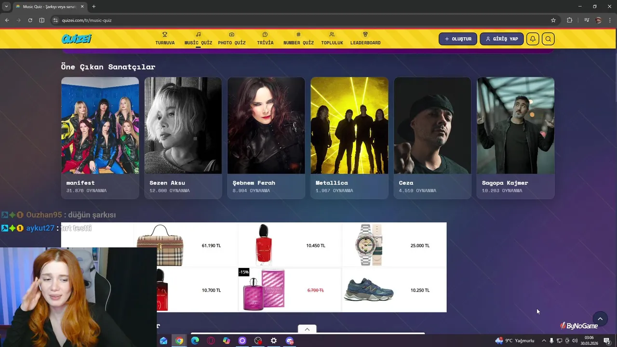
Task: Click the wristwatch ad 25.000 TL
Action: [x=394, y=245]
